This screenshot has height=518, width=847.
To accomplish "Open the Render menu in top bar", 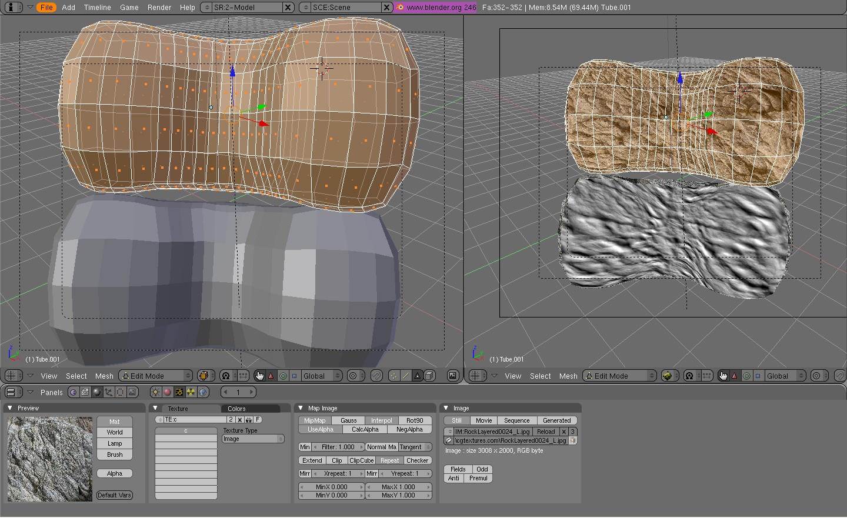I will [159, 8].
